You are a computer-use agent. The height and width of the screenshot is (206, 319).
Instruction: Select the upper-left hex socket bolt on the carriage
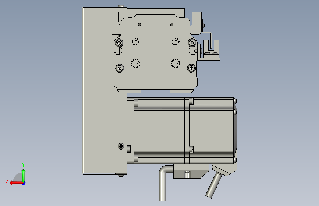coord(135,42)
